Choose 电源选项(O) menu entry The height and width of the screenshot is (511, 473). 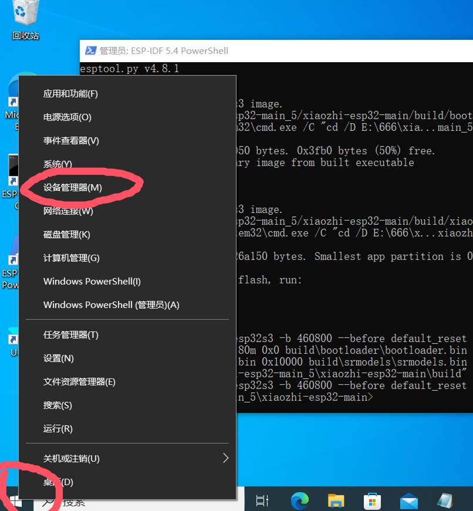click(x=67, y=117)
